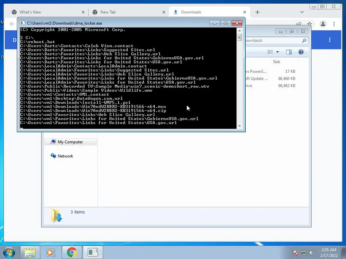Open Explorer view options dropdown arrow
Image resolution: width=346 pixels, height=259 pixels.
pyautogui.click(x=278, y=52)
